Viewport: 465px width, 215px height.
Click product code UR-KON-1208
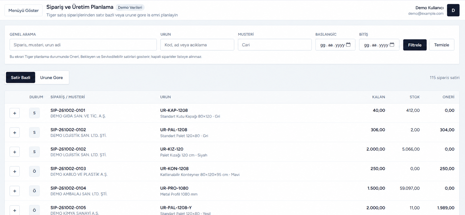point(174,168)
